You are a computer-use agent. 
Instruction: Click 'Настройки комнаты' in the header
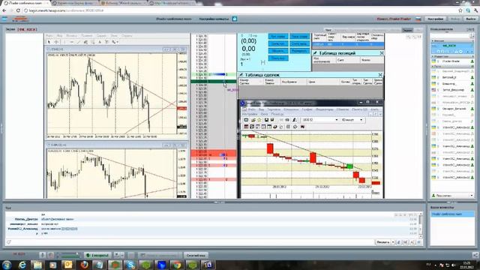pyautogui.click(x=214, y=19)
